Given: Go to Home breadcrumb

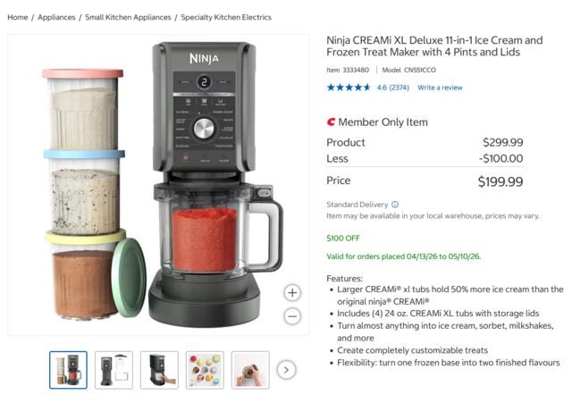Looking at the screenshot, I should click(x=18, y=17).
